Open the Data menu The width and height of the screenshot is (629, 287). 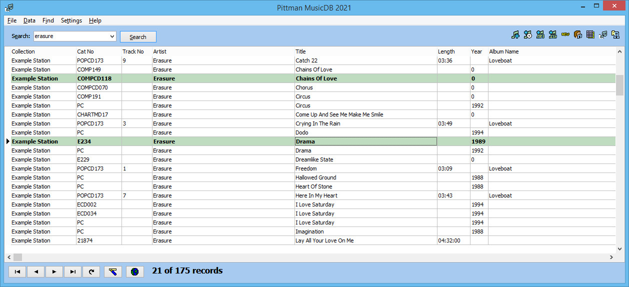click(29, 20)
